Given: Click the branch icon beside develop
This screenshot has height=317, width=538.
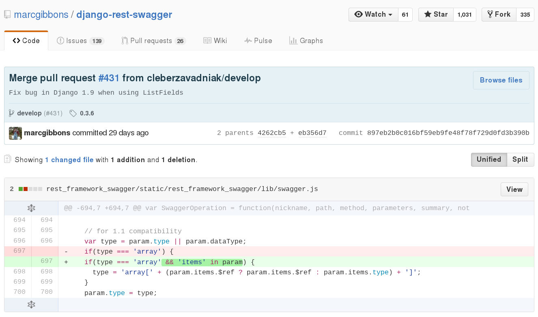Looking at the screenshot, I should [x=11, y=113].
